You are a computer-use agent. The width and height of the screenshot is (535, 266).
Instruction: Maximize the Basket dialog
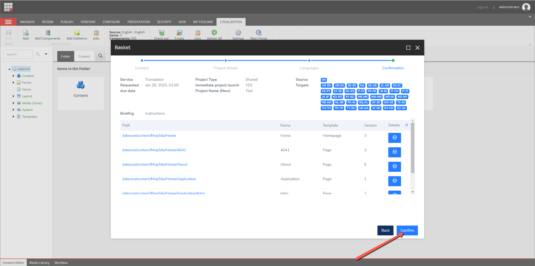[408, 48]
